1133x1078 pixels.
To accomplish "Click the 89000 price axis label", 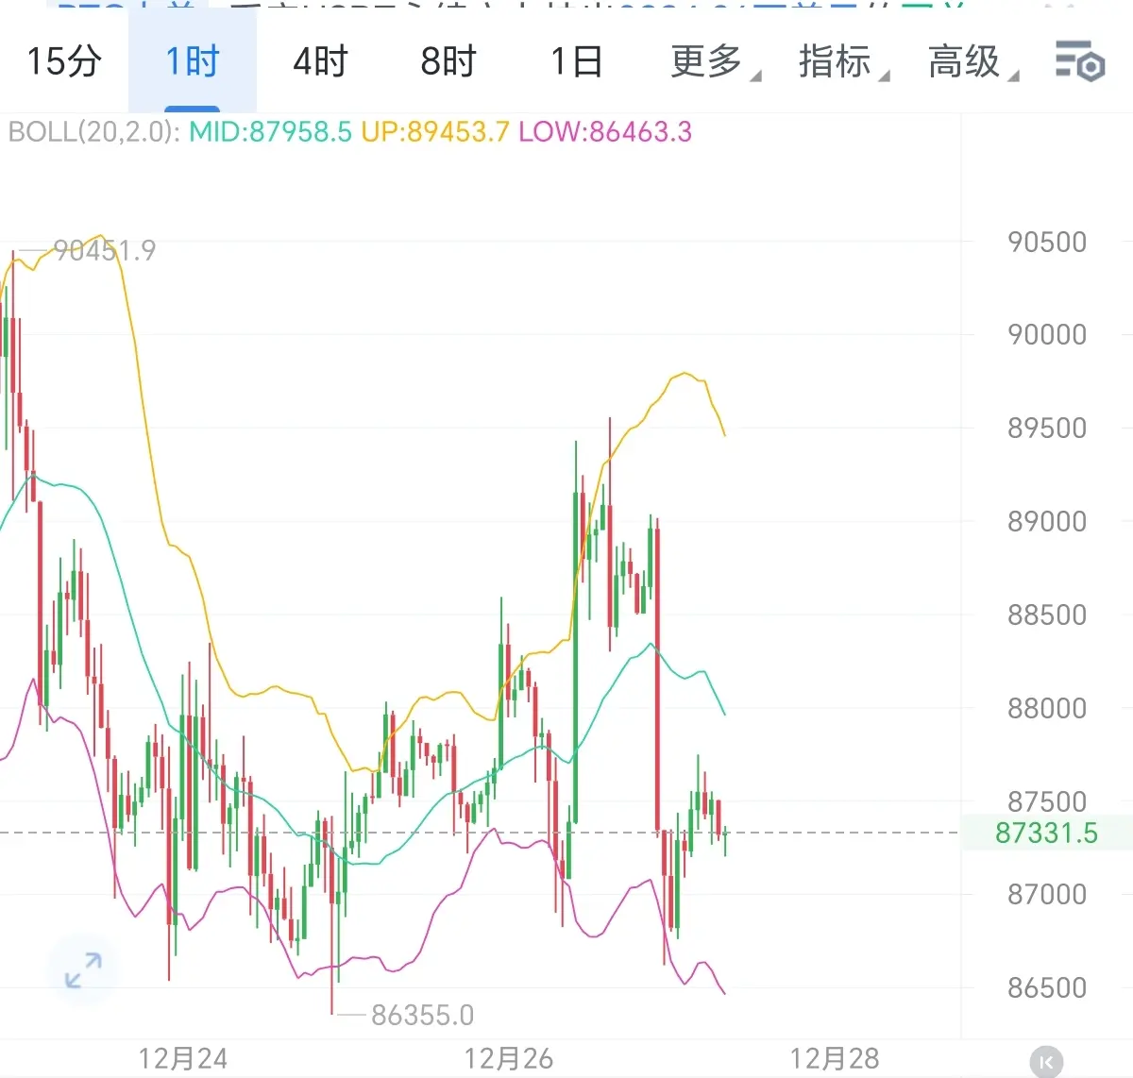I will coord(1046,521).
